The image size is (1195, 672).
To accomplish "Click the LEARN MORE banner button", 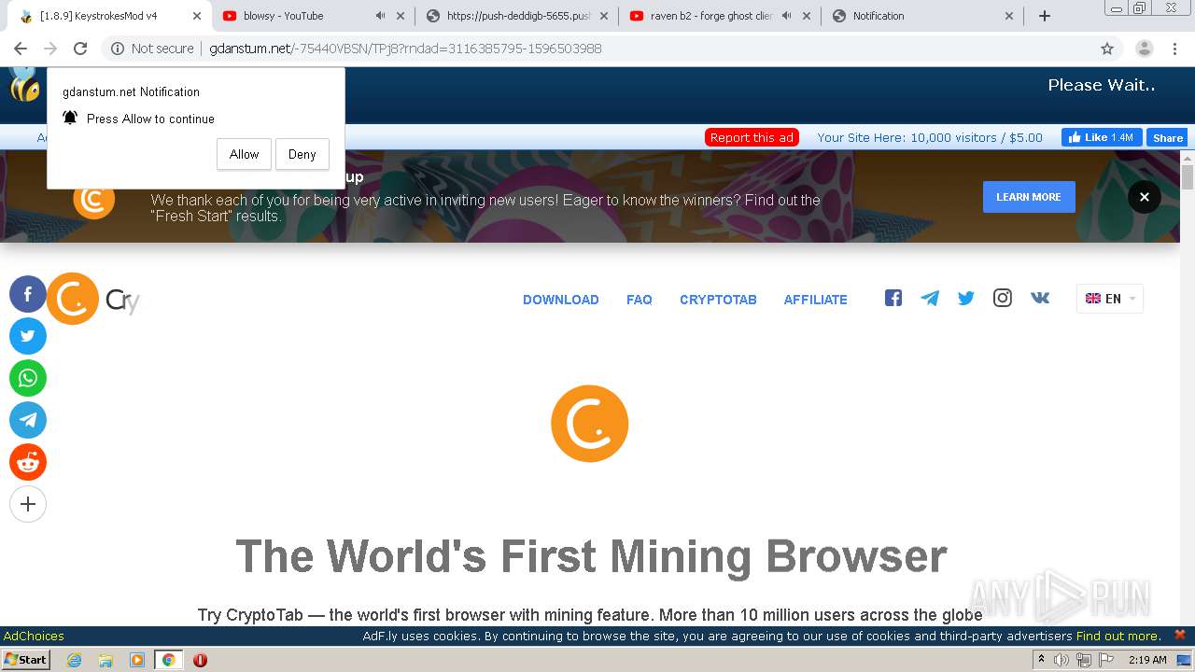I will (1029, 197).
